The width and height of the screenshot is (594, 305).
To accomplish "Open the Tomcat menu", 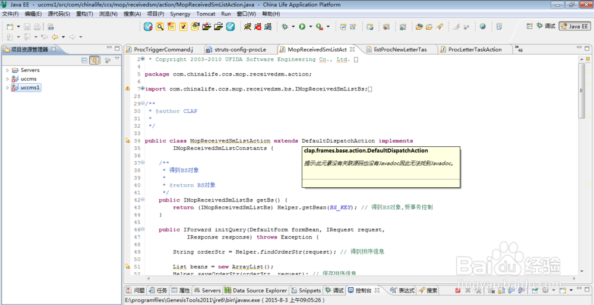I will 206,14.
